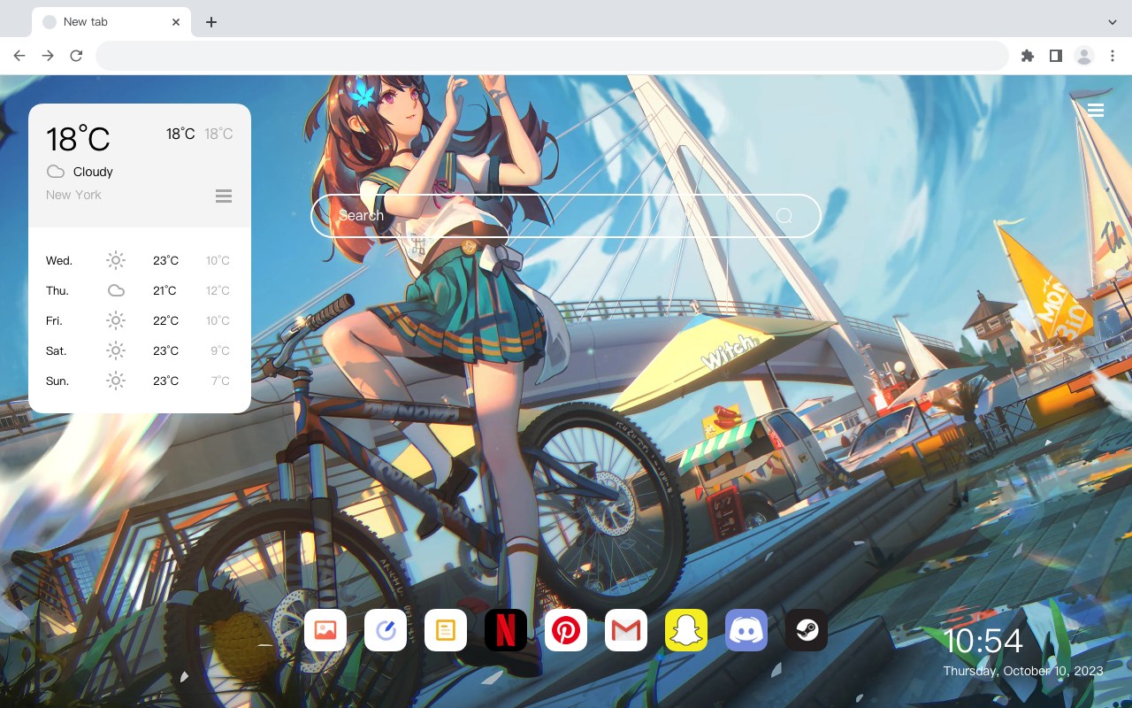Open the Netflix shortcut
This screenshot has height=708, width=1132.
click(506, 630)
